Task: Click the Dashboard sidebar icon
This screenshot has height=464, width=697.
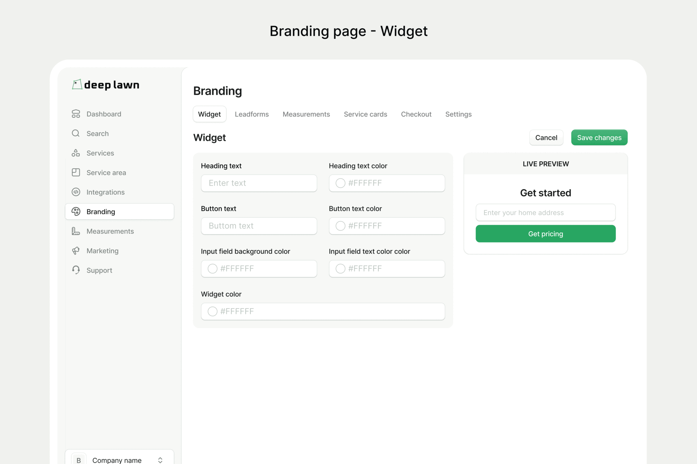Action: [76, 114]
